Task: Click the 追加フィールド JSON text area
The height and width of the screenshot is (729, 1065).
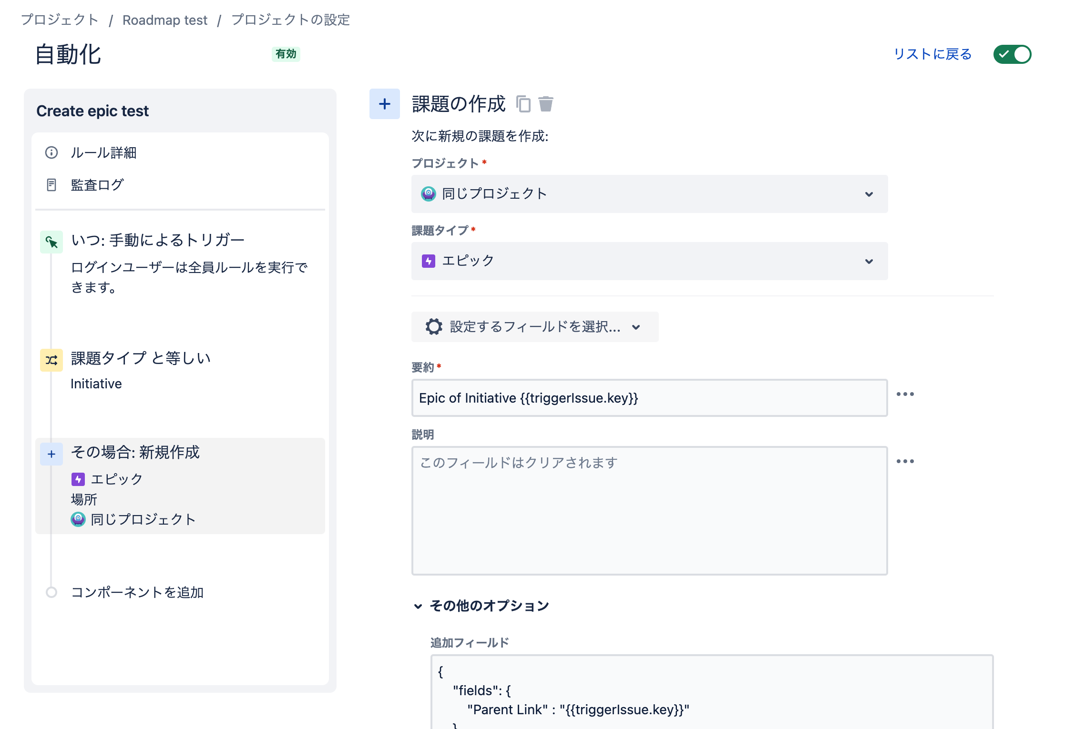Action: click(x=712, y=692)
